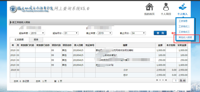The height and width of the screenshot is (92, 200).
Task: Click the college logo emblem
Action: point(13,9)
